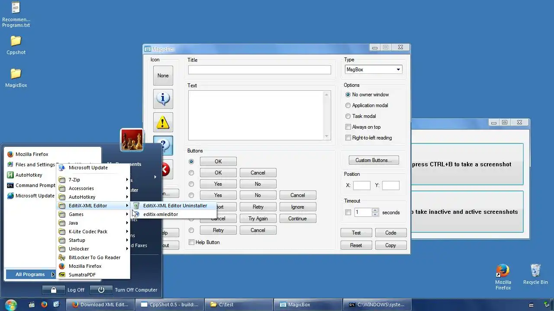Screen dimensions: 554x311
Task: Switch to CppShot 0.5 taskbar window
Action: tap(170, 305)
